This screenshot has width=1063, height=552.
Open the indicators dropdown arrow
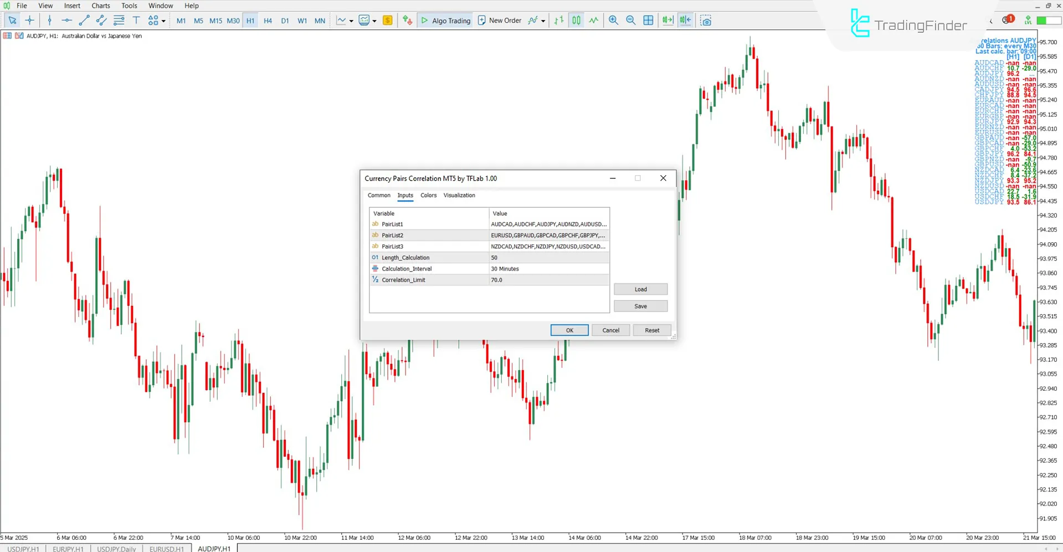[x=374, y=20]
